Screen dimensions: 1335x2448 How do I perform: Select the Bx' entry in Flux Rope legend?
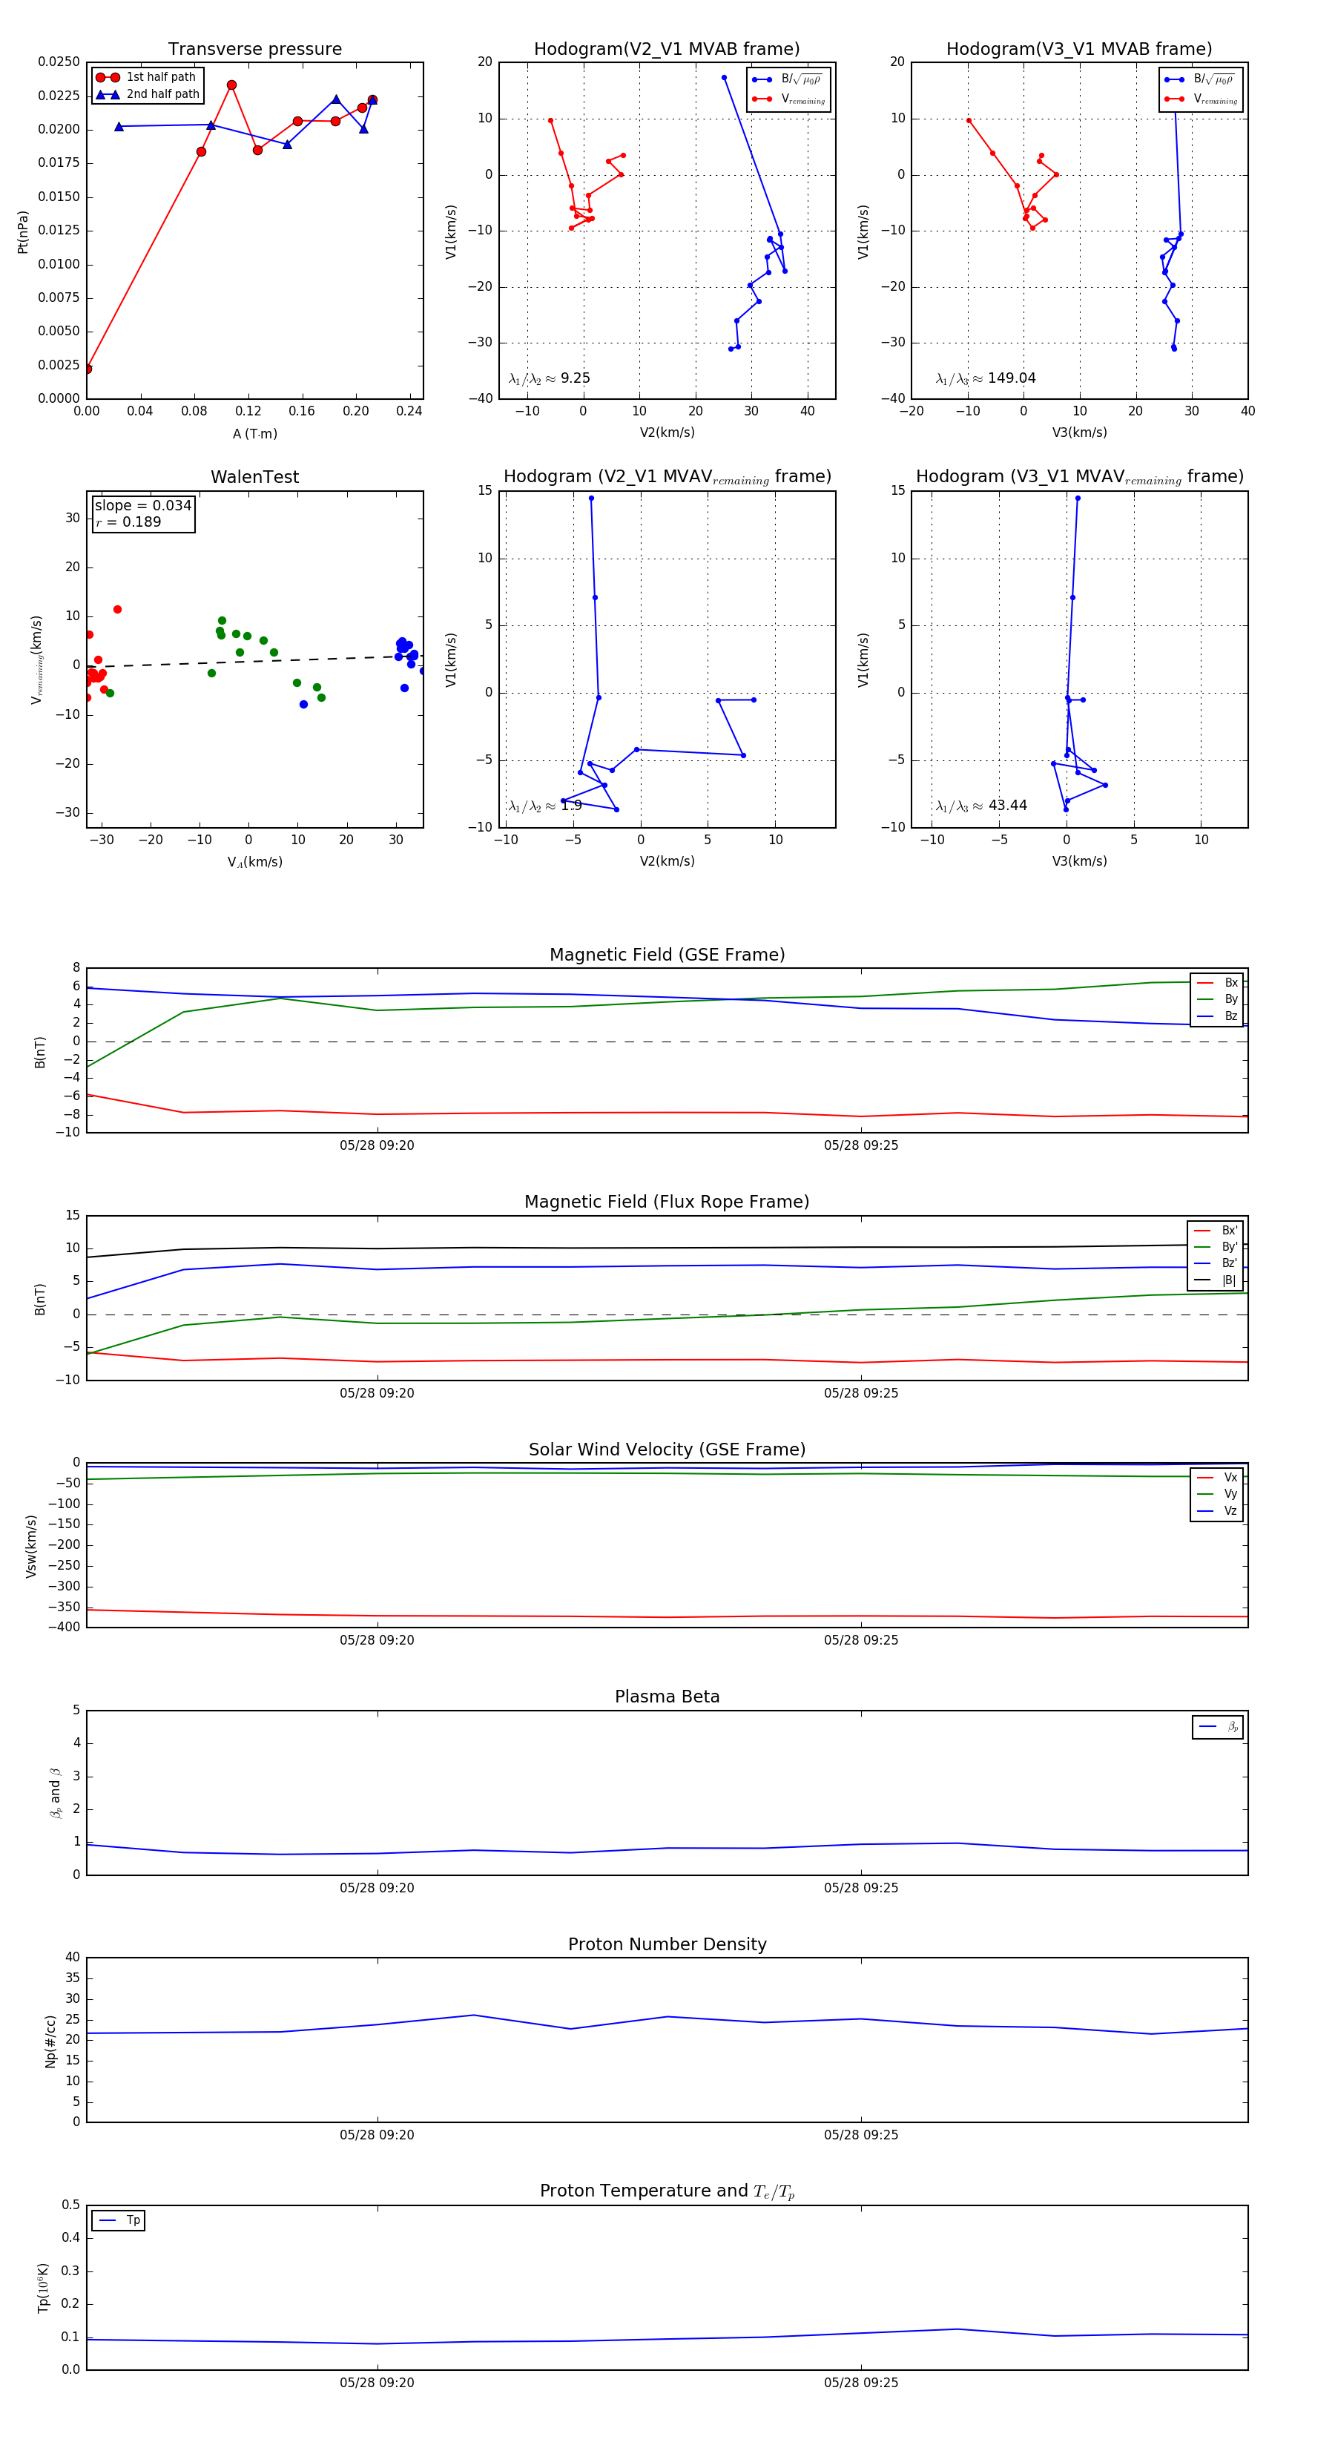tap(1216, 1231)
